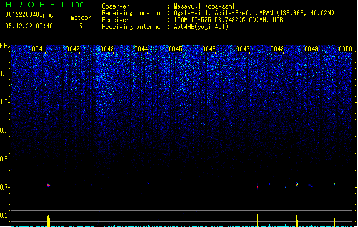Screen dimensions: 358x227
Task: Click the 0.9 frequency axis label
Action: 5,131
